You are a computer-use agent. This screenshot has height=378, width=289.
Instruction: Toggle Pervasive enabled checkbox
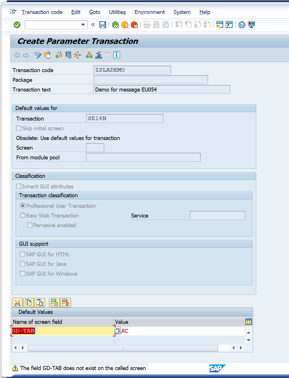tap(30, 225)
